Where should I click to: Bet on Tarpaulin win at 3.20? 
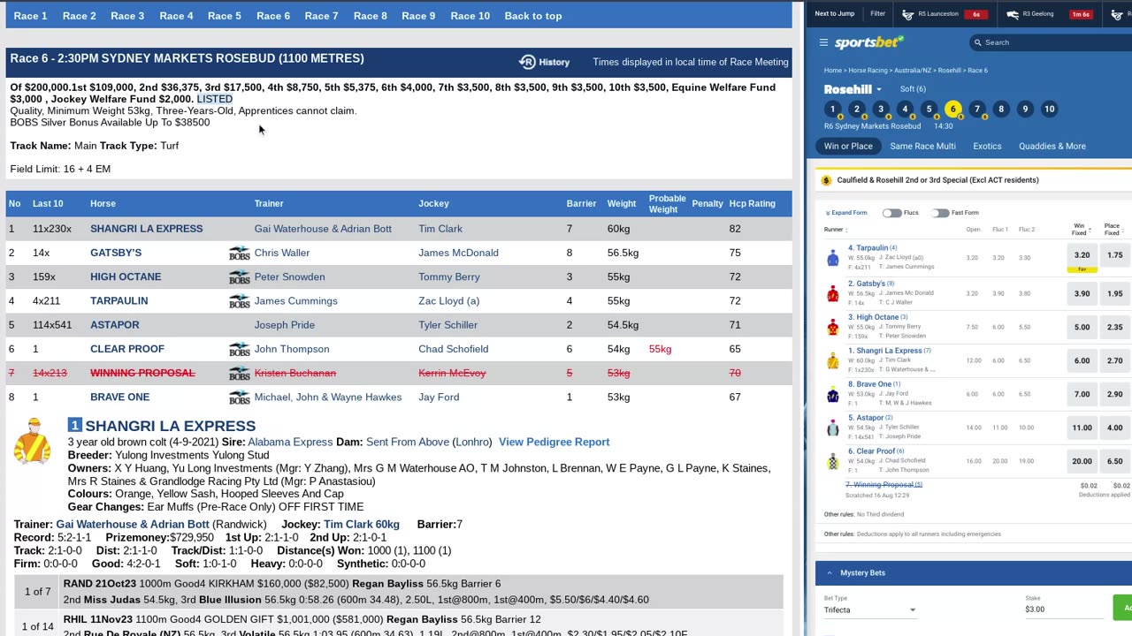[x=1082, y=255]
